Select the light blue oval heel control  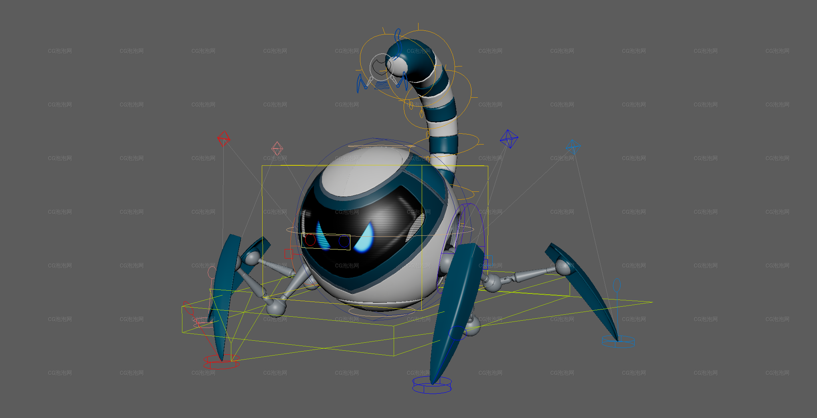click(x=617, y=285)
